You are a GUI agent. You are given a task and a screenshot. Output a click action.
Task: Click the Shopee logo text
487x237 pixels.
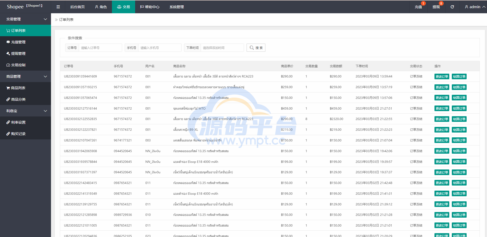click(15, 7)
